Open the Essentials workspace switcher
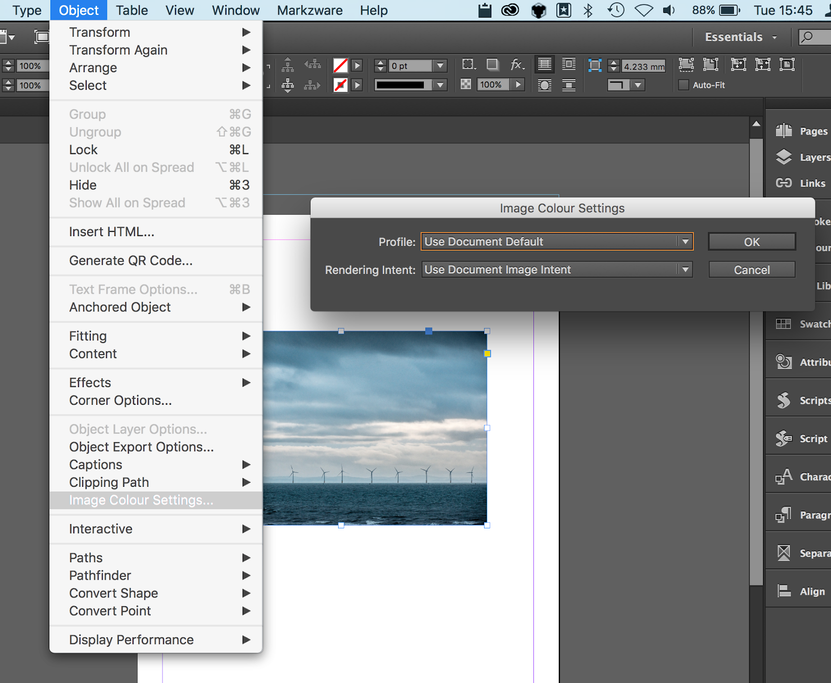This screenshot has height=683, width=831. (x=741, y=37)
